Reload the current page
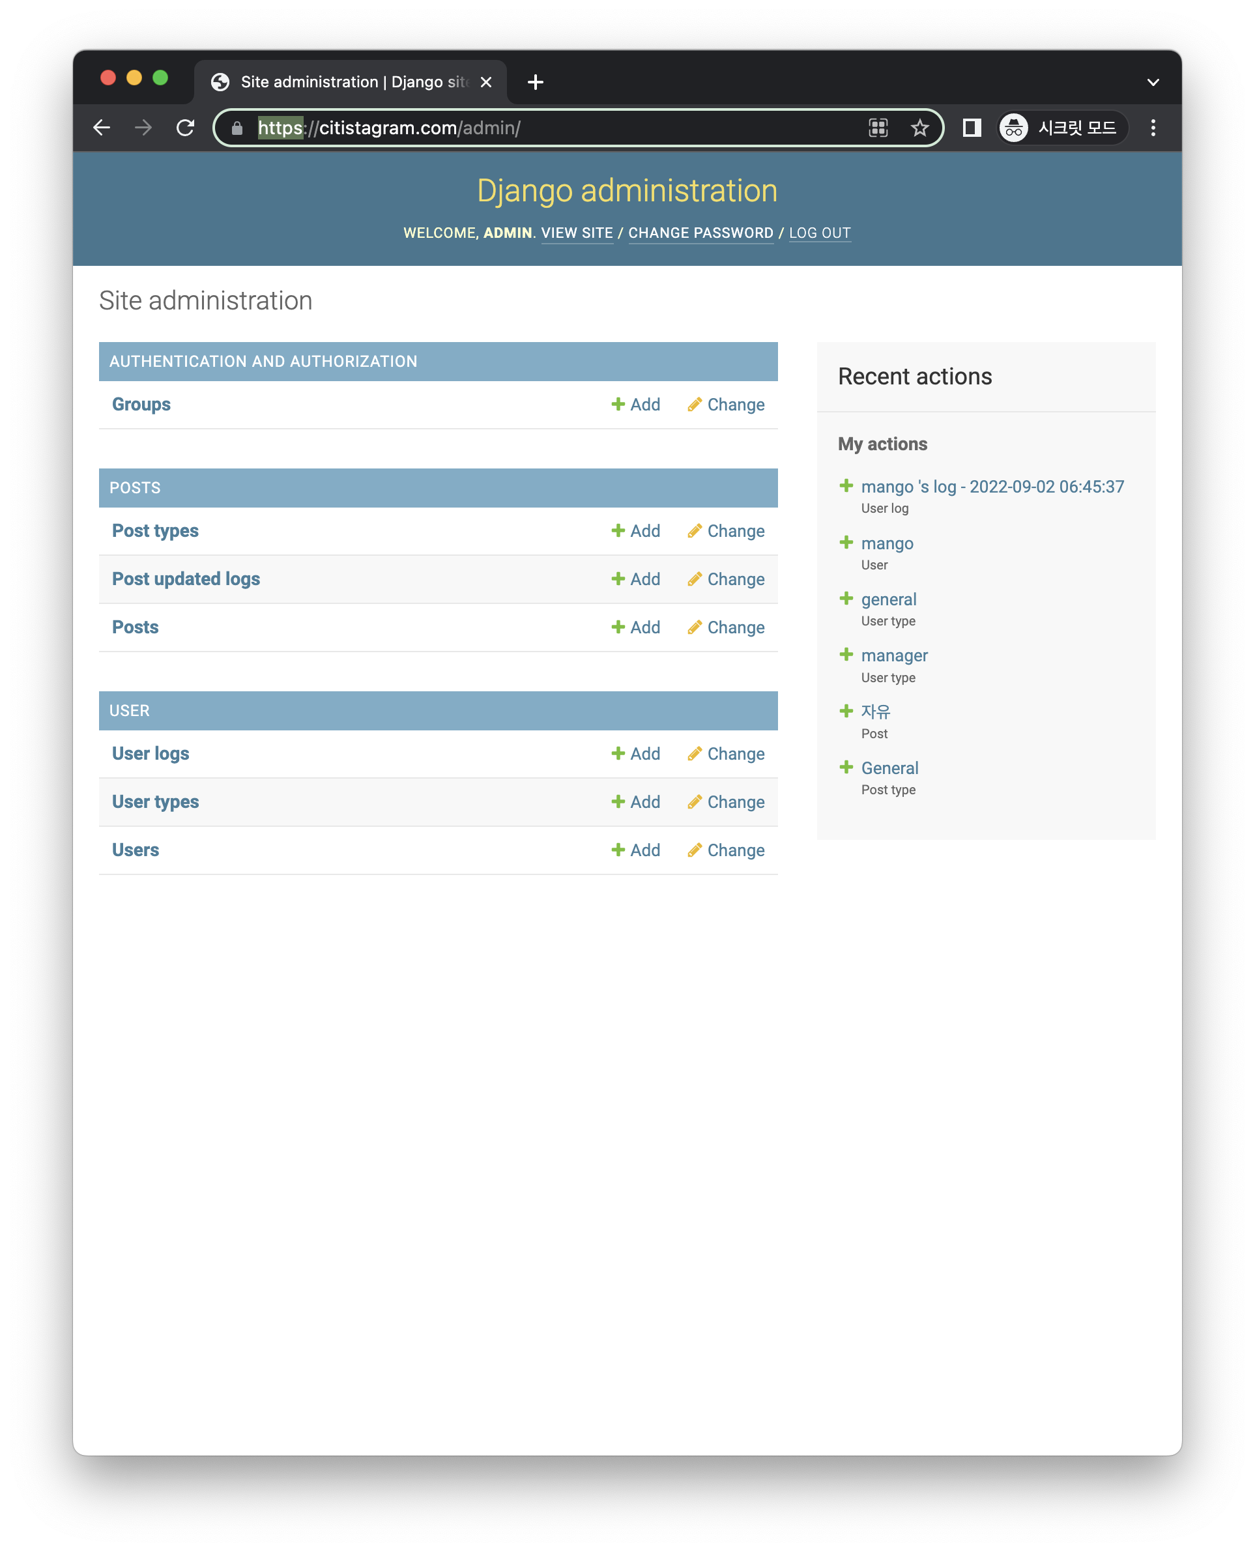This screenshot has height=1552, width=1255. [186, 128]
